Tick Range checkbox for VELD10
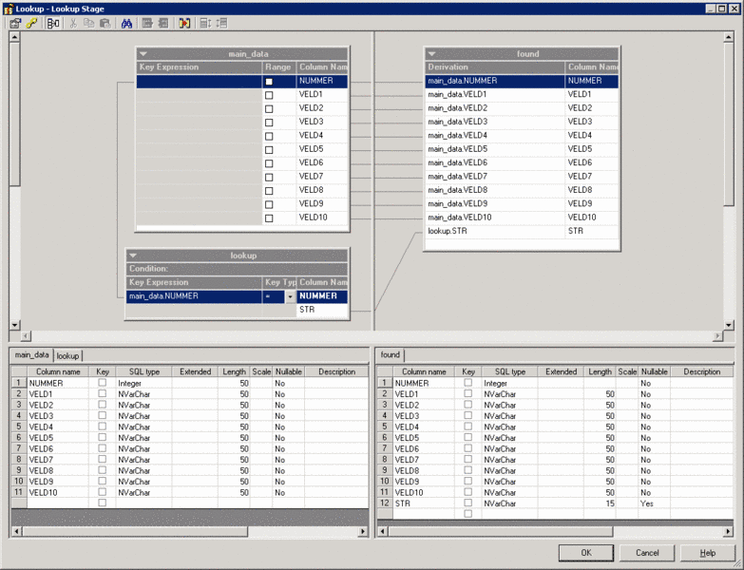 point(269,218)
